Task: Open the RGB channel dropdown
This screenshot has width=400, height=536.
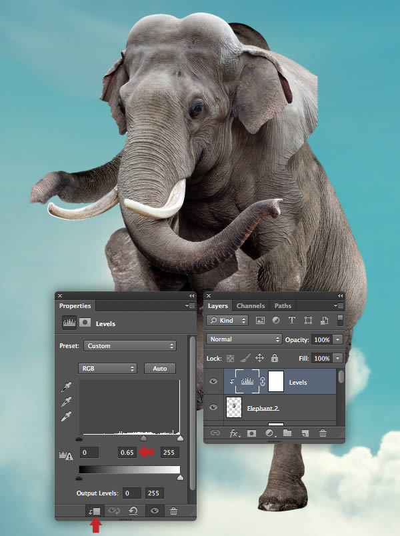Action: (x=108, y=369)
